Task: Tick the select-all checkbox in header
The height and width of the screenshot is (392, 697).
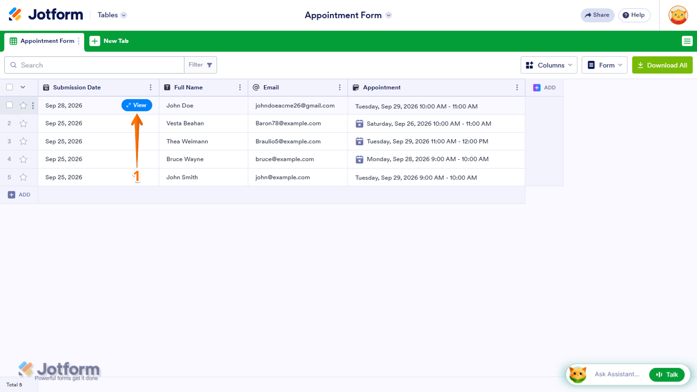Action: point(9,87)
